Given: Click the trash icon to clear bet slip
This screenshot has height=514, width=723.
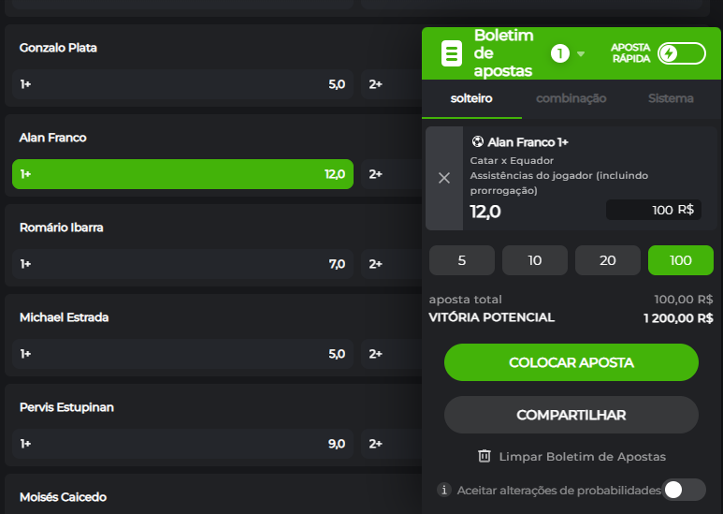Looking at the screenshot, I should tap(484, 456).
